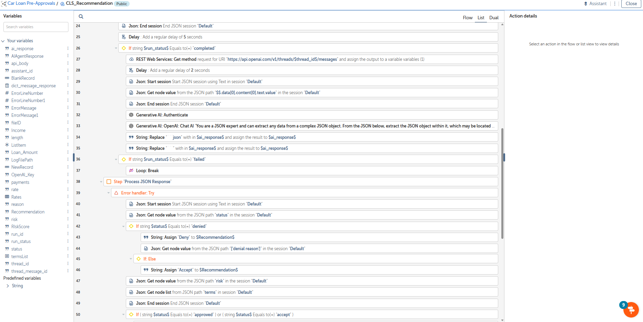
Task: Click the action list vertical scrollbar thumb
Action: click(502, 184)
